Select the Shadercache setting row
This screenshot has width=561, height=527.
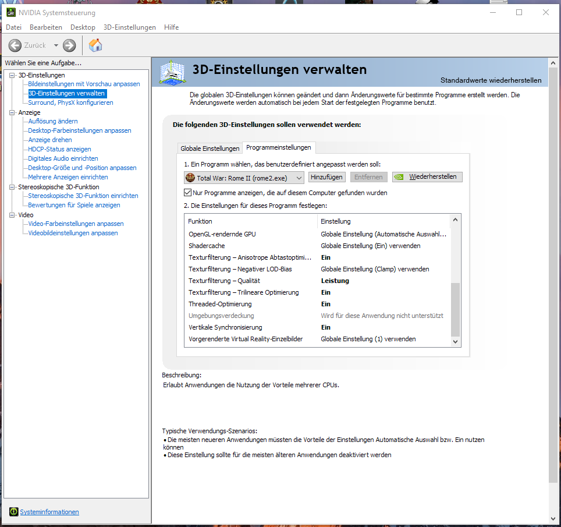pyautogui.click(x=317, y=246)
